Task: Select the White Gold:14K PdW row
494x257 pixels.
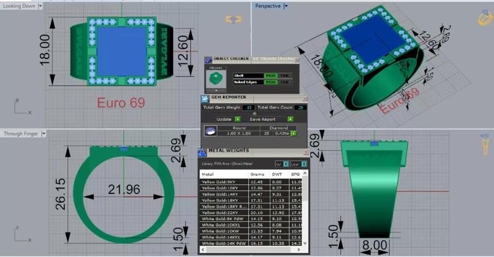Action: 251,243
